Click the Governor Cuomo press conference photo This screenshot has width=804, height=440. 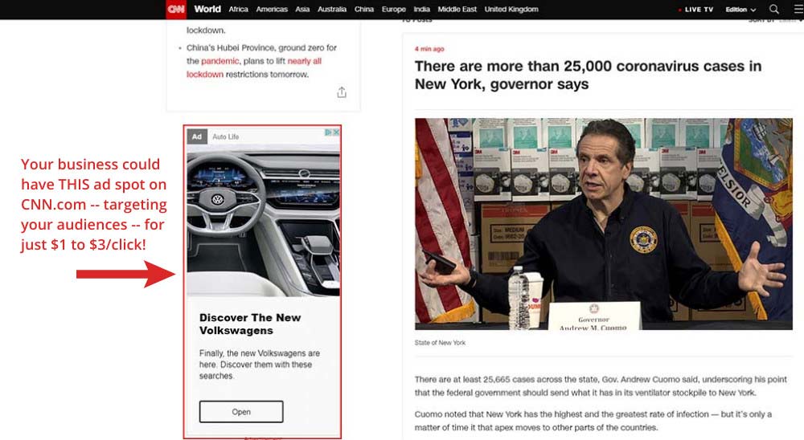(x=604, y=224)
